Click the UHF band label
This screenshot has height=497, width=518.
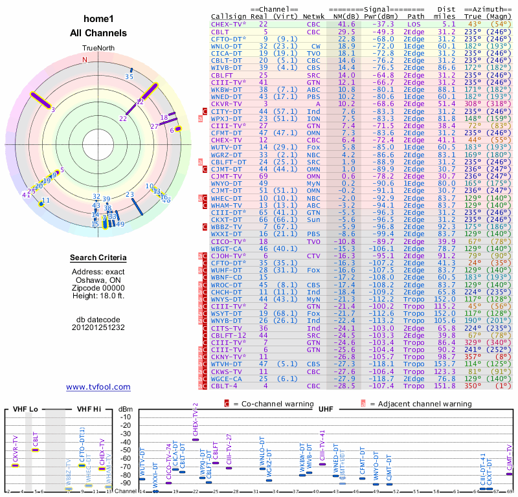point(326,409)
